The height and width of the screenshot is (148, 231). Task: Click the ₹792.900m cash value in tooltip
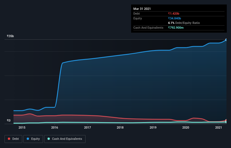176,28
